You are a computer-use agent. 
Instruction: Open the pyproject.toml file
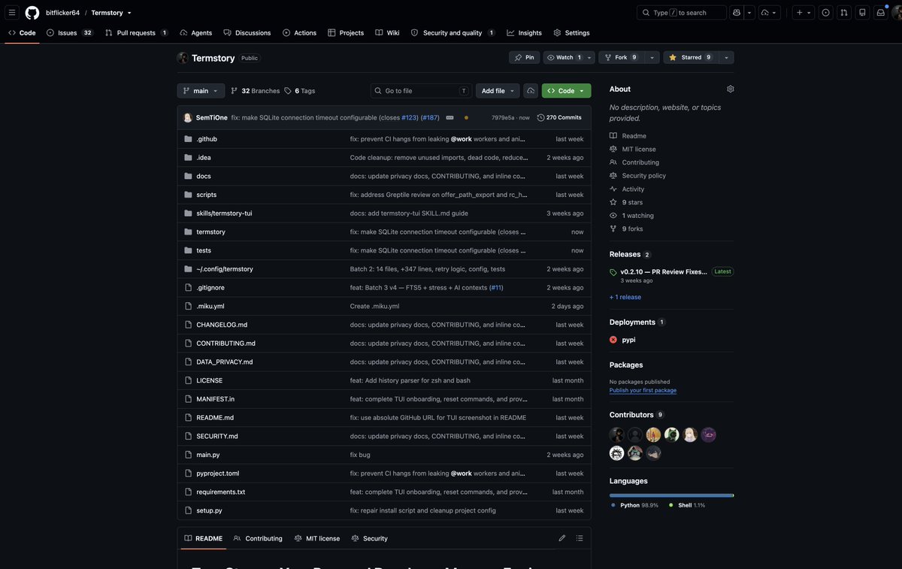[218, 474]
